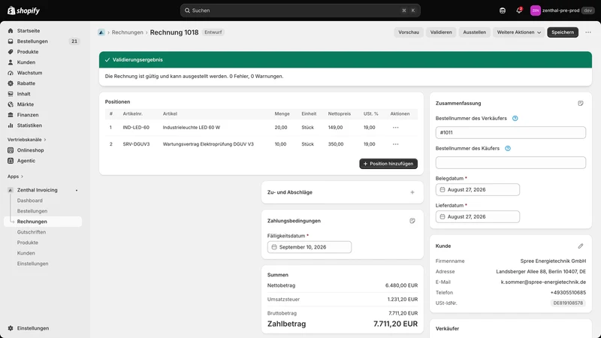Add a Zu- und Abschläge entry with plus icon

click(412, 192)
